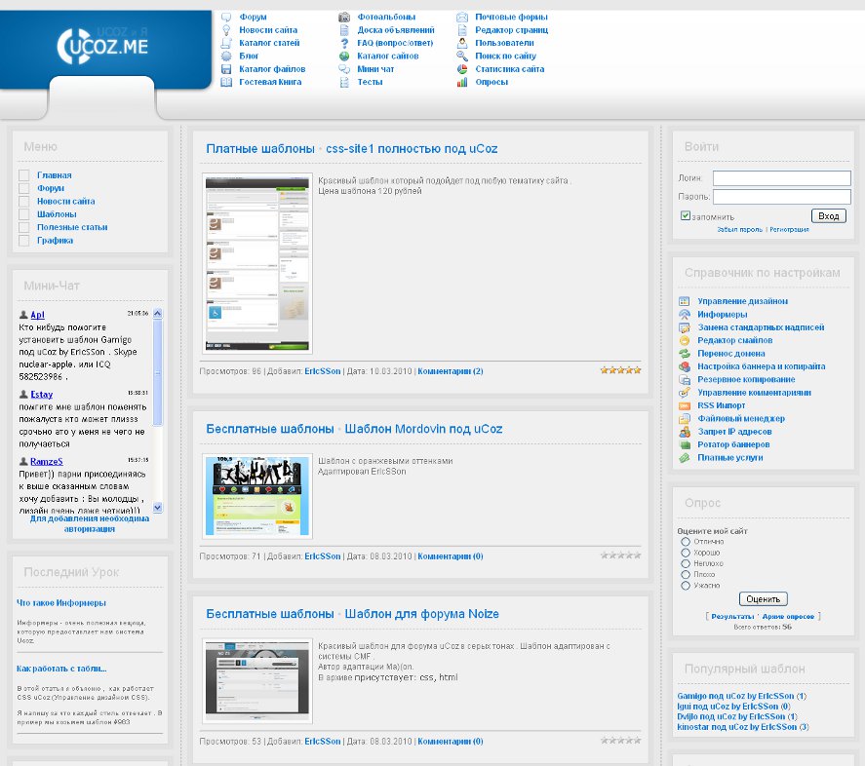The image size is (865, 766).
Task: Click the Управление дизайном icon
Action: point(684,301)
